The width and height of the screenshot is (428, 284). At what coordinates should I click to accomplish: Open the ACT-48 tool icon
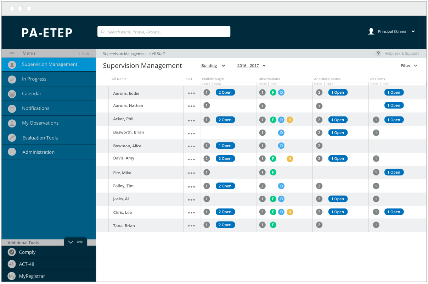click(x=12, y=264)
